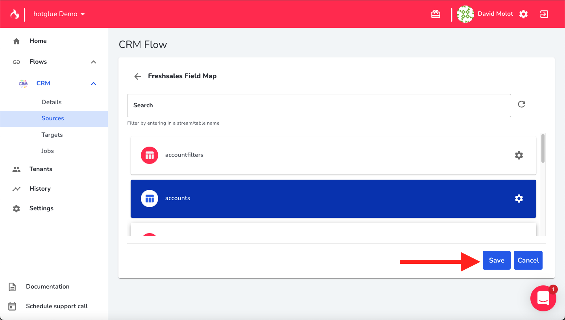Open the chat support widget

tap(543, 298)
